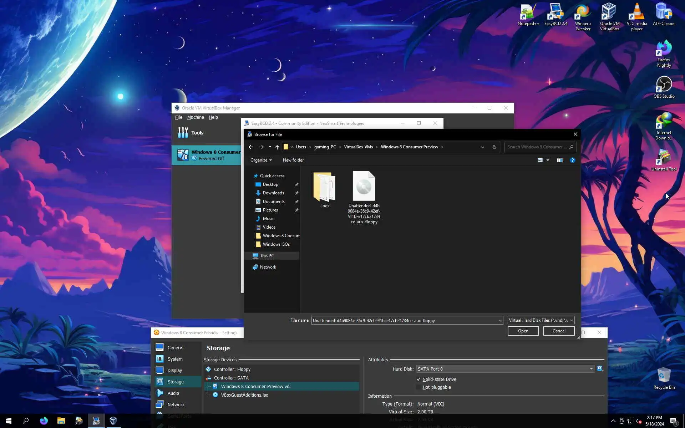Viewport: 685px width, 428px height.
Task: Toggle the preview pane icon
Action: 559,160
